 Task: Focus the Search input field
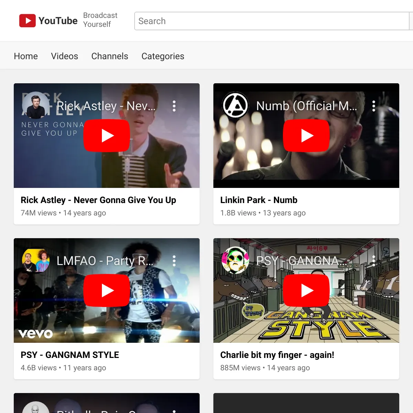coord(272,21)
